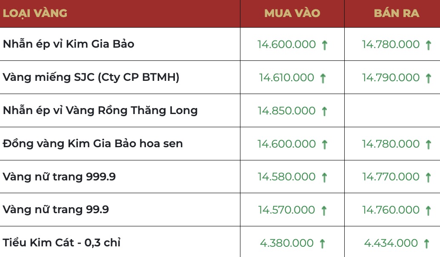Click the 14.570.000 buy price value
Viewport: 440px width, 257px height.
coord(286,210)
